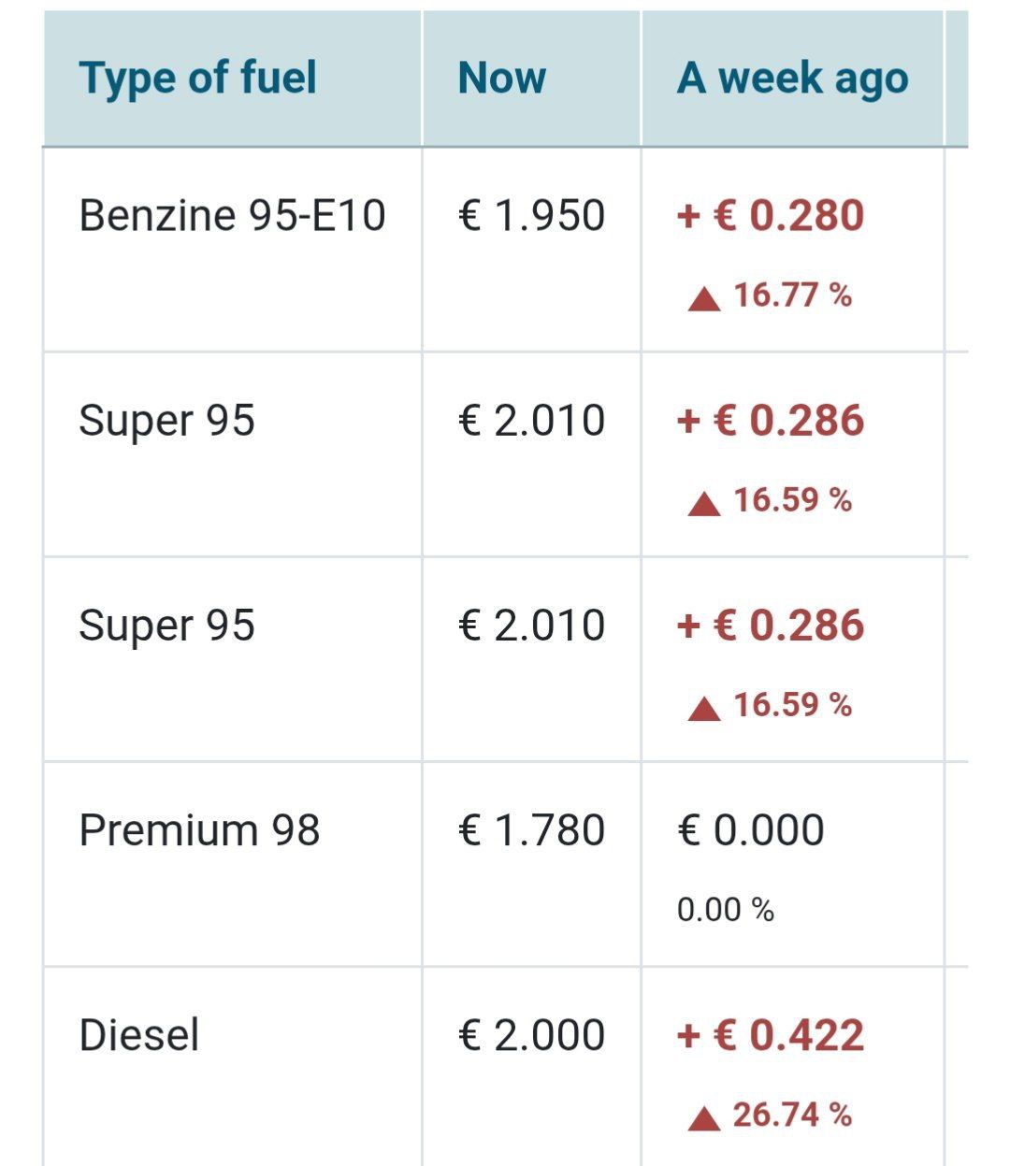This screenshot has height=1166, width=1010.
Task: Click the red up-triangle beside 26.74 %
Action: pos(704,1118)
